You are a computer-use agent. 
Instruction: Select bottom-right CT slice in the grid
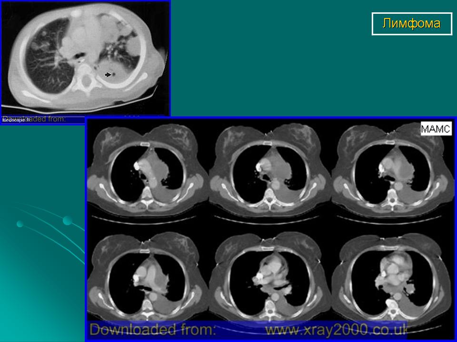point(392,278)
